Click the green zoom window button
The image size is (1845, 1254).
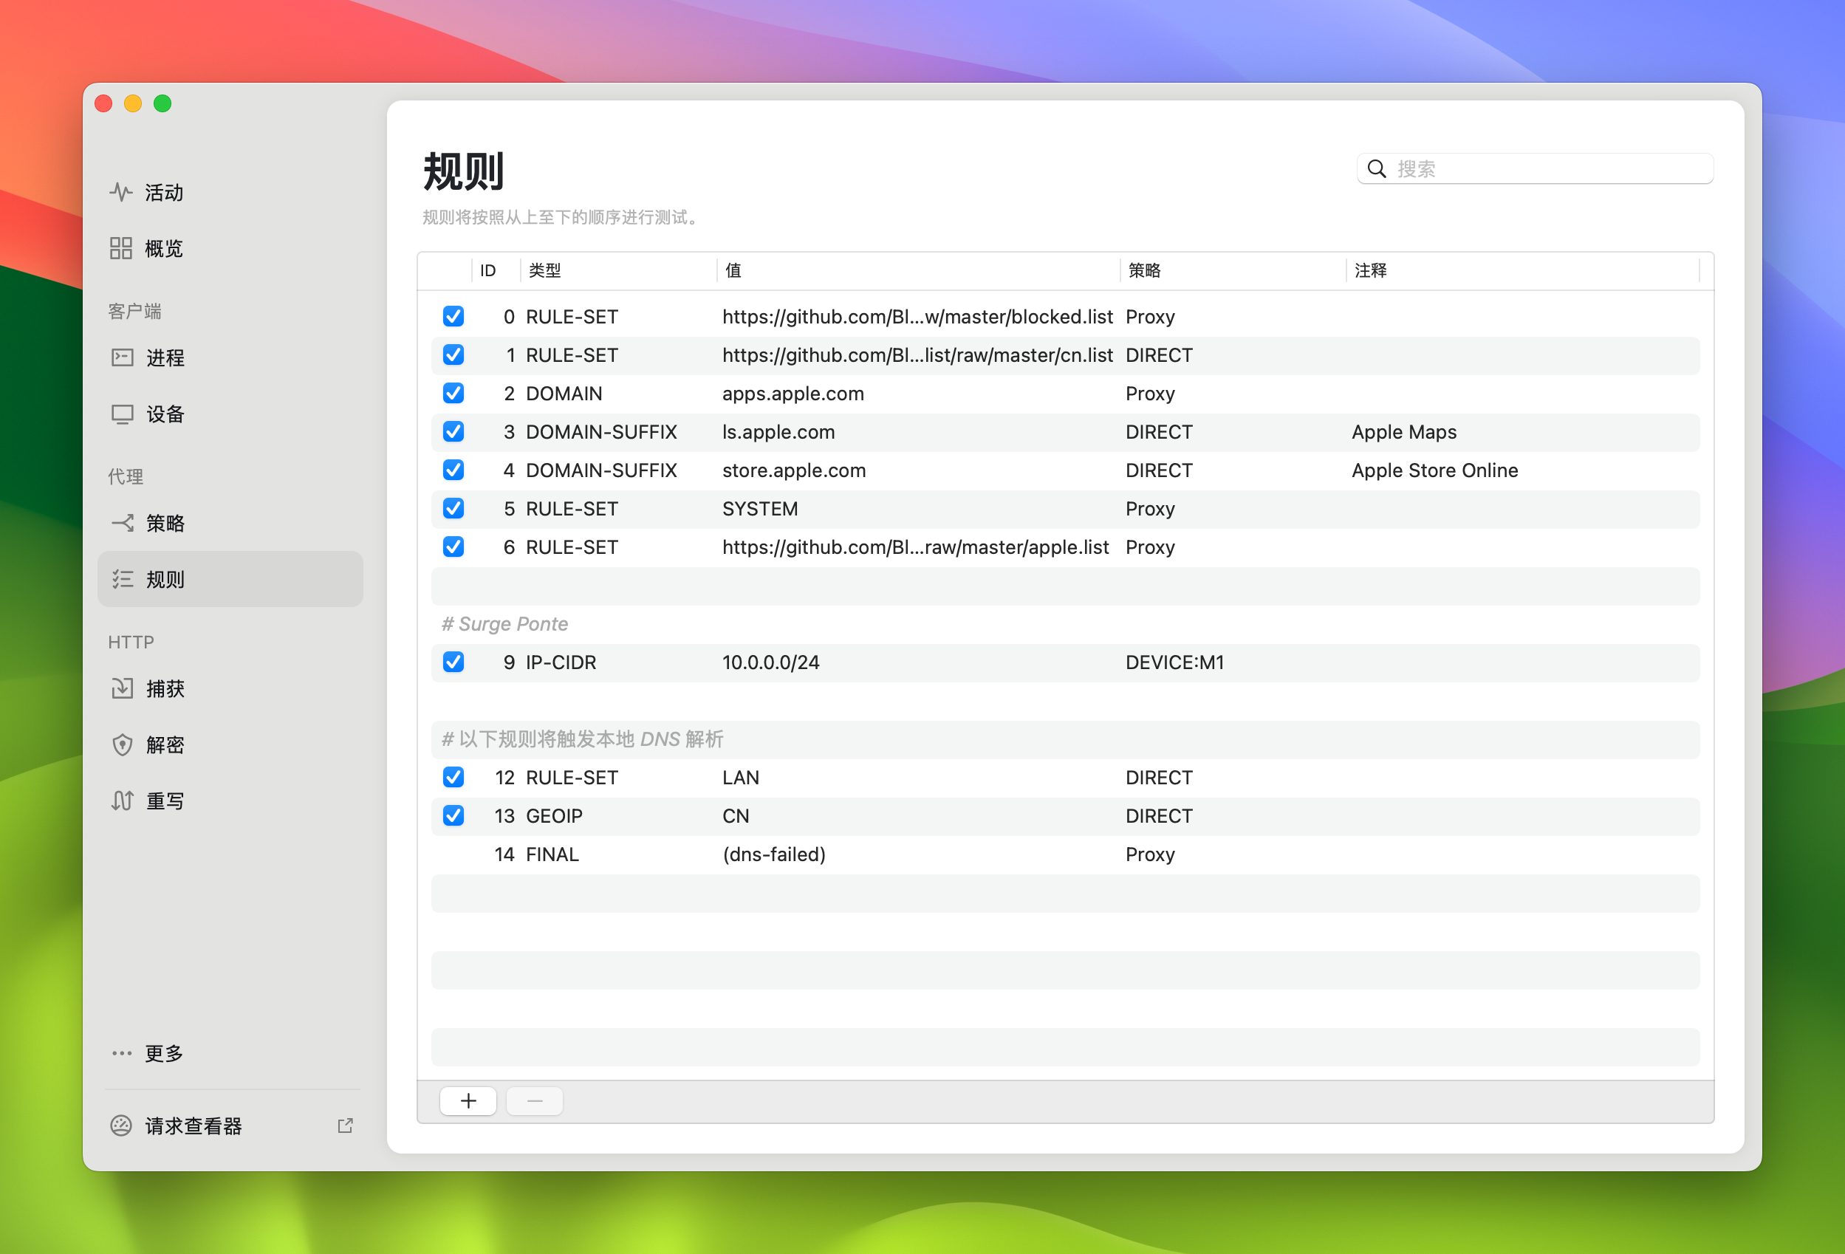(162, 104)
